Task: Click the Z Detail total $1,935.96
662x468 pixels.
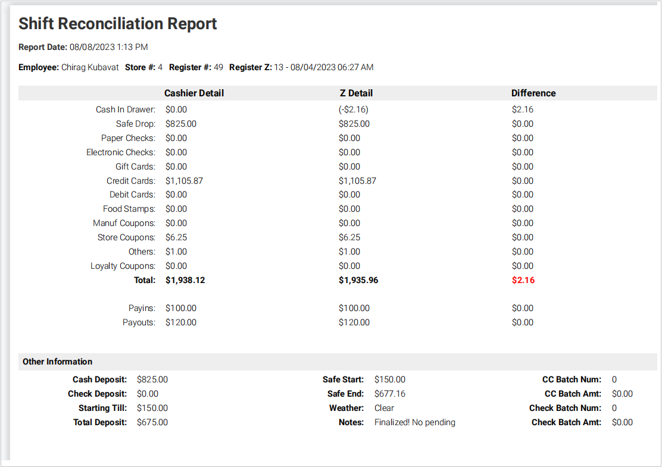Action: [x=358, y=280]
